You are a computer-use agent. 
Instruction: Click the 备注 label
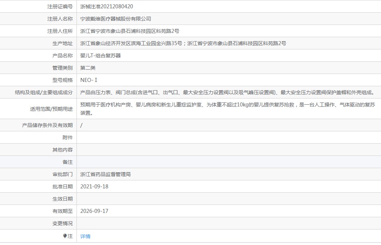[67, 162]
